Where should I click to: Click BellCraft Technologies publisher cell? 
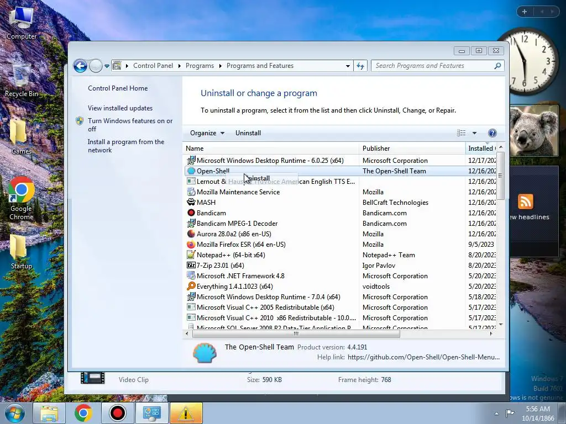(395, 203)
